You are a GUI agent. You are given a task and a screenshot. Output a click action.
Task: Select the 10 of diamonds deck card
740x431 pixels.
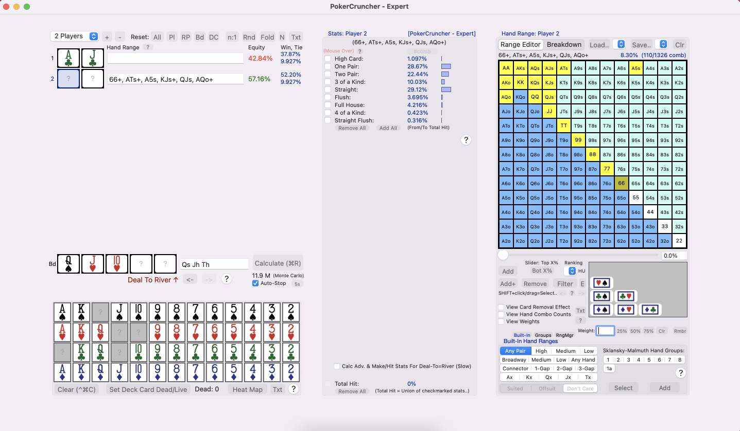[139, 372]
